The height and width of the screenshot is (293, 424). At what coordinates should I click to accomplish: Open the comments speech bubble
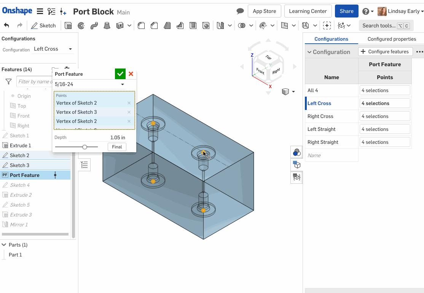coord(240,11)
